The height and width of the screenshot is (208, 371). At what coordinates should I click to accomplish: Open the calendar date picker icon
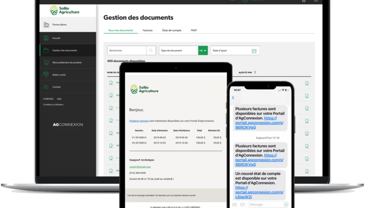pos(254,51)
